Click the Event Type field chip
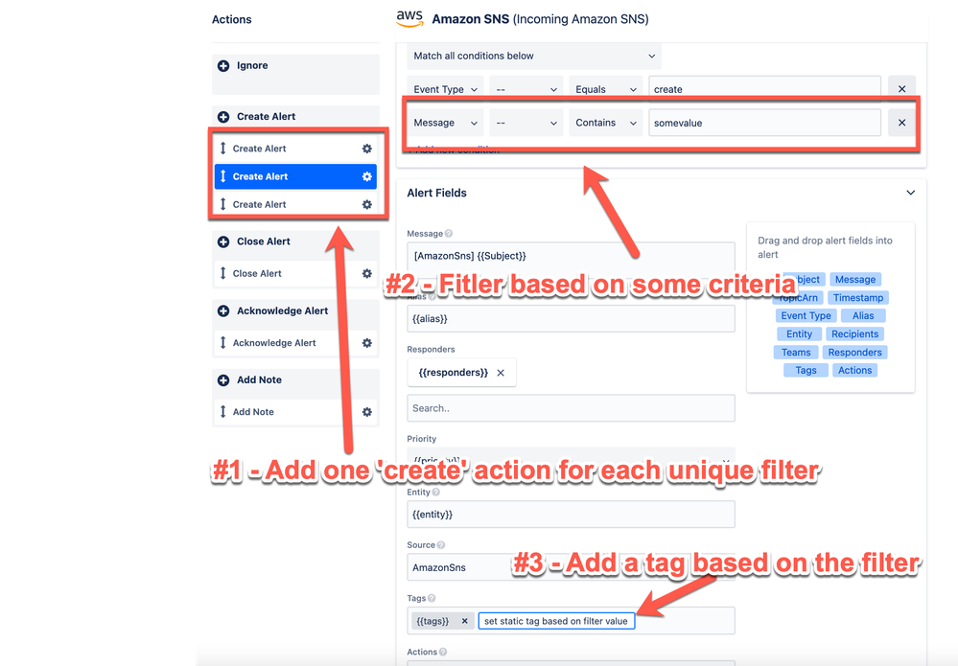This screenshot has height=666, width=958. pyautogui.click(x=806, y=315)
